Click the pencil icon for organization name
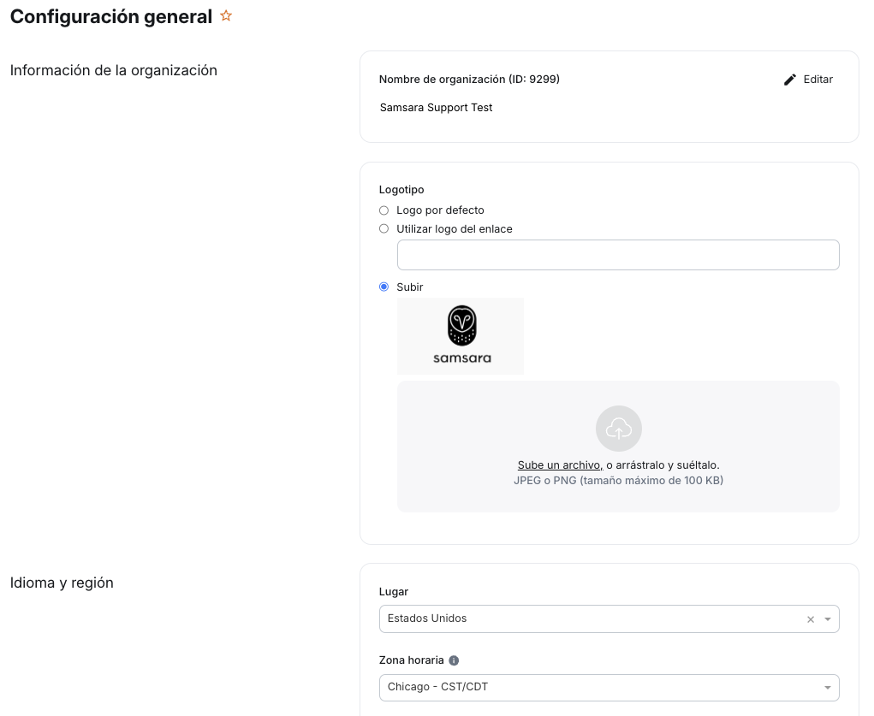 [x=790, y=80]
